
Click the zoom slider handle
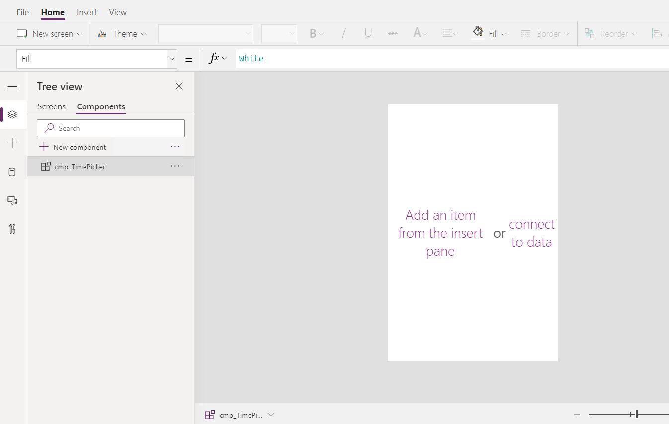click(636, 414)
